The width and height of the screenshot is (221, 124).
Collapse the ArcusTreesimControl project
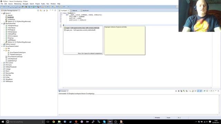(x=2, y=46)
